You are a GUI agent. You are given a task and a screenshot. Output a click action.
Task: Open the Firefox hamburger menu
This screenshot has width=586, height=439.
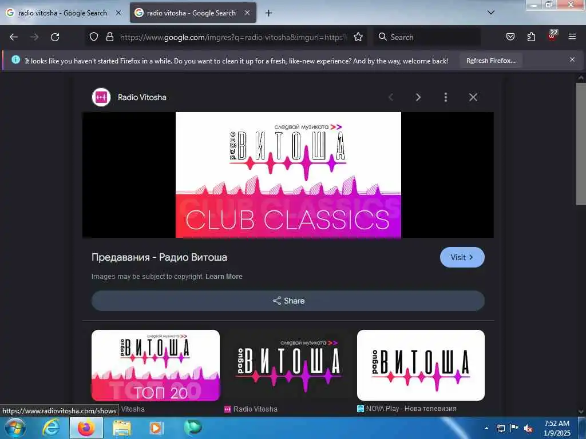[572, 37]
